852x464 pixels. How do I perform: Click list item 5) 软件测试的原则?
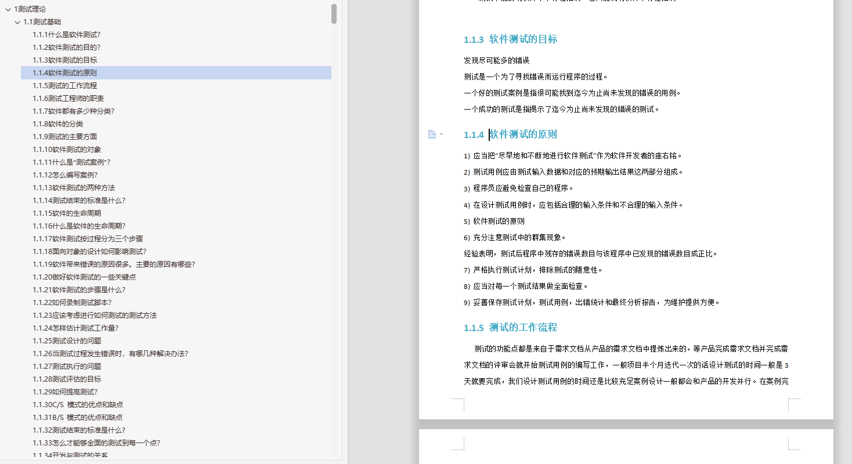(494, 221)
